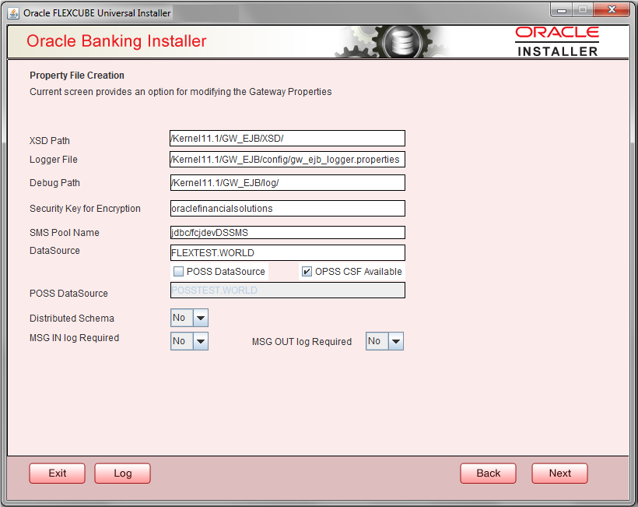Viewport: 638px width, 507px height.
Task: Minimize the installer window
Action: (562, 10)
